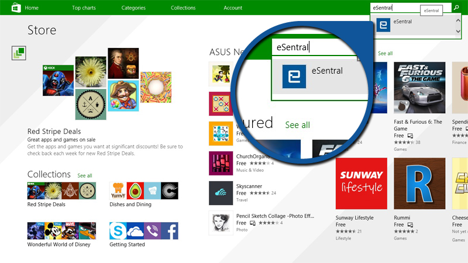Open the orange word search game icon

pos(221,134)
